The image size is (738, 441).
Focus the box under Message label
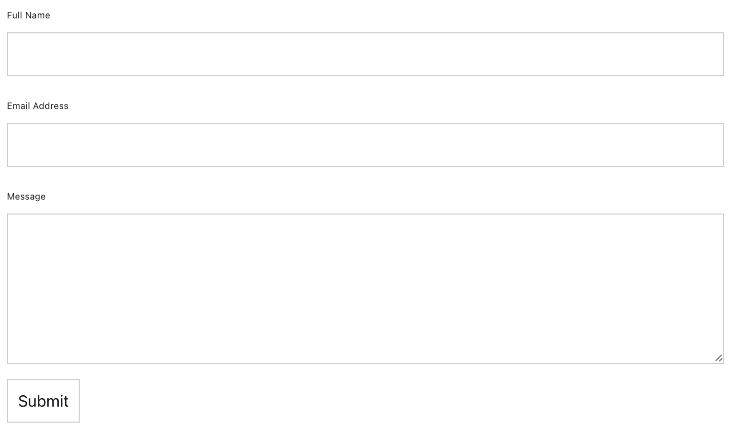tap(366, 289)
